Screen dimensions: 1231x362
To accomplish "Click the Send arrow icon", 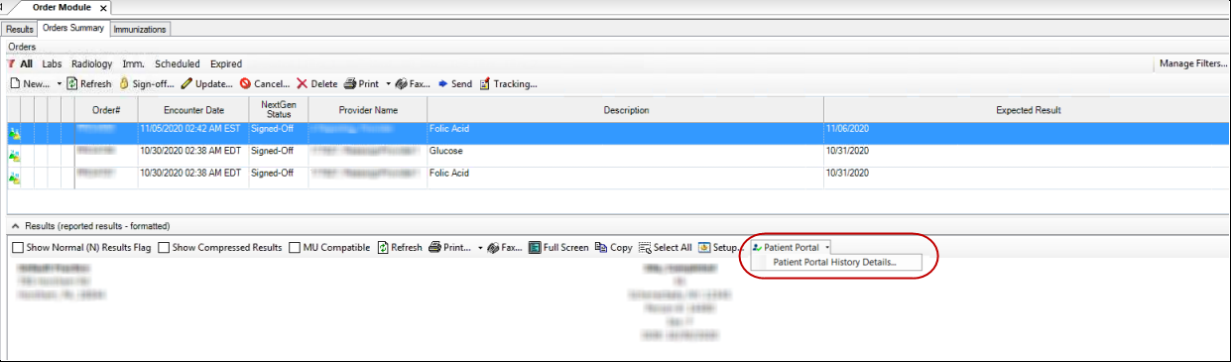I will (x=443, y=84).
